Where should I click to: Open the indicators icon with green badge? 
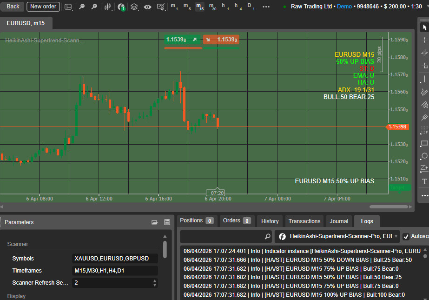click(121, 7)
